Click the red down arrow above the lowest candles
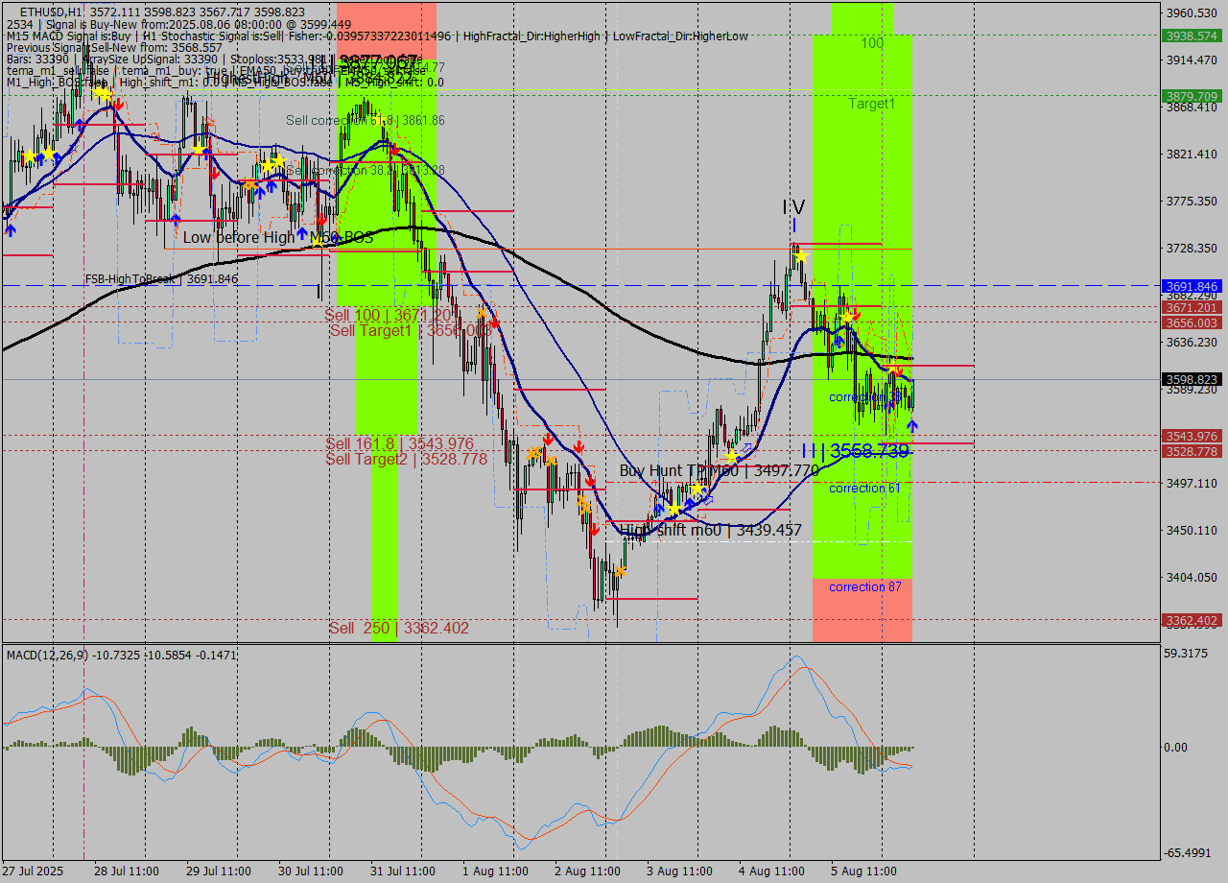1228x883 pixels. [594, 529]
